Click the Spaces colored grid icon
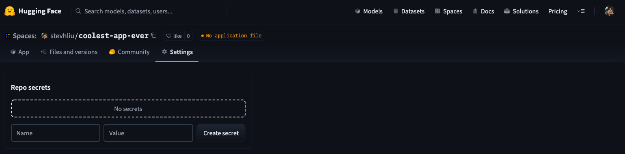 pyautogui.click(x=8, y=36)
